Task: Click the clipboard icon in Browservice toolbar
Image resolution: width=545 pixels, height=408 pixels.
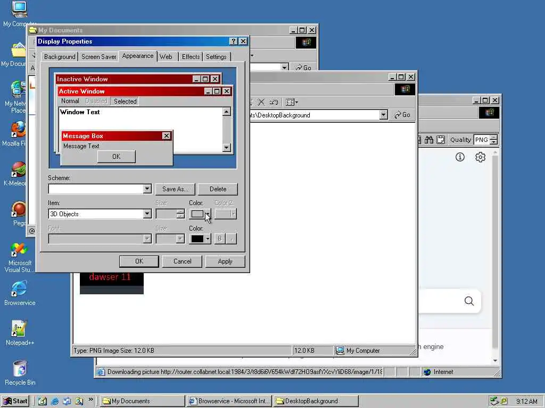Action: 441,140
